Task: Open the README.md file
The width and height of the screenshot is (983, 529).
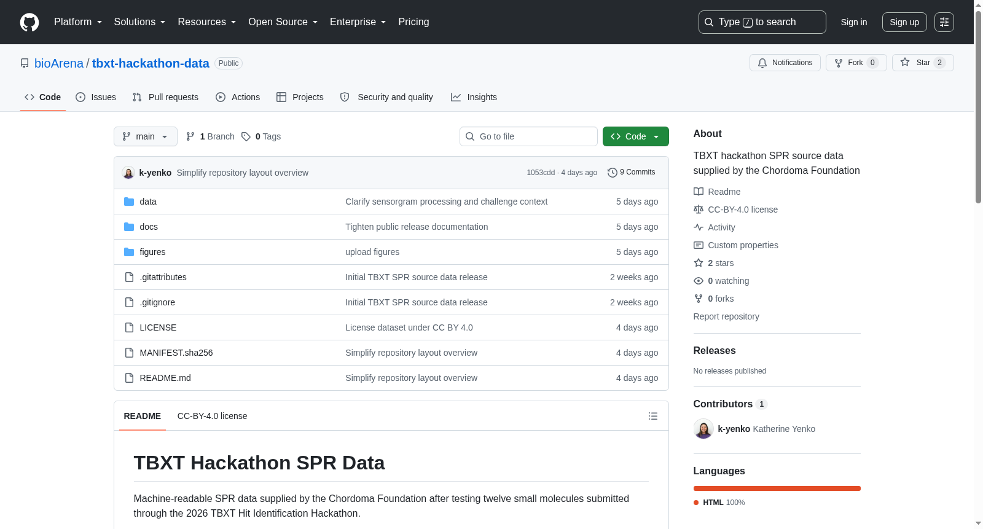Action: 165,378
